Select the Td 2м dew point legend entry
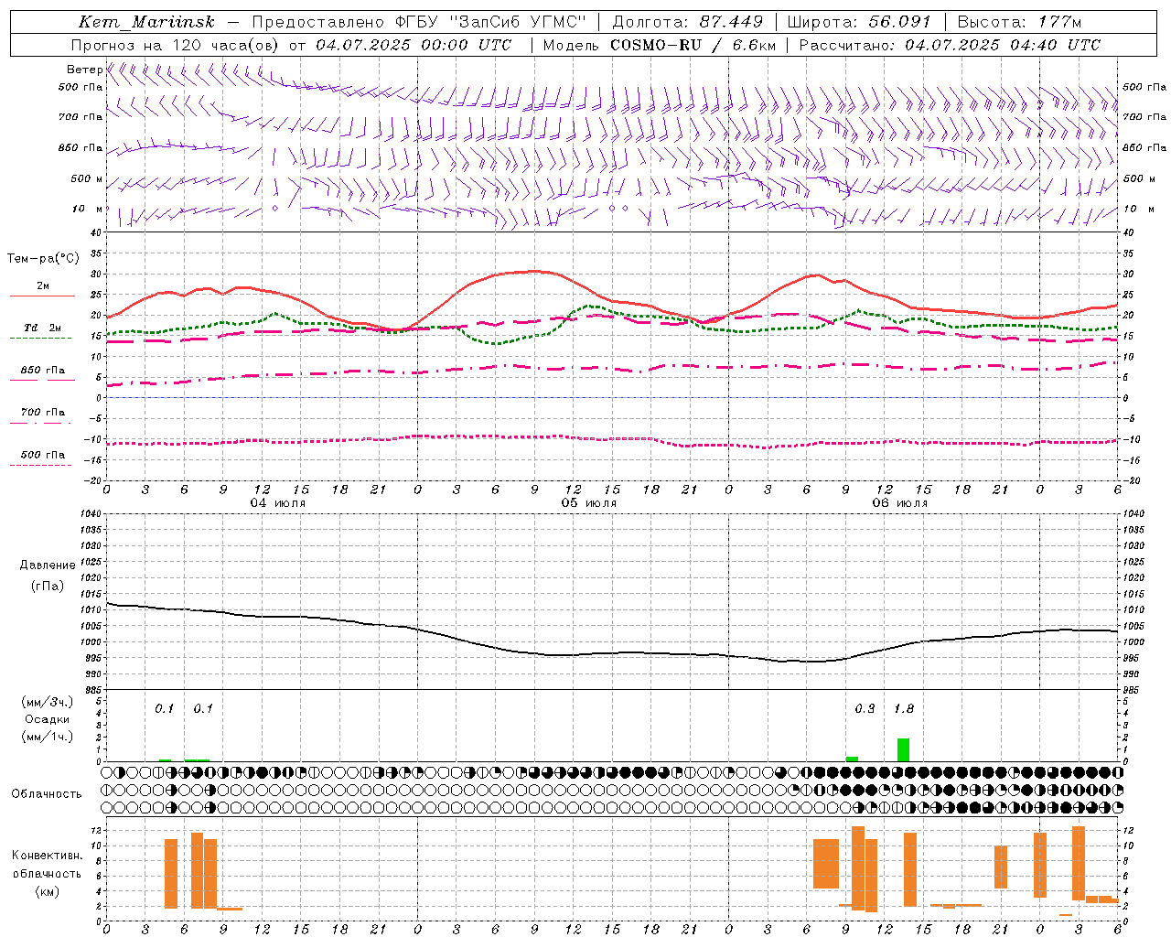The height and width of the screenshot is (937, 1171). point(42,331)
